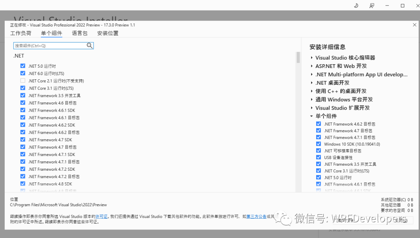
Task: Toggle .NET Framework 4.8 SDK checkbox
Action: pyautogui.click(x=23, y=184)
